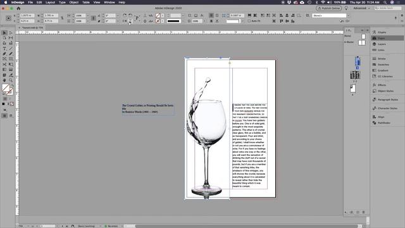The width and height of the screenshot is (405, 228).
Task: Open the Gradient panel
Action: 383,70
